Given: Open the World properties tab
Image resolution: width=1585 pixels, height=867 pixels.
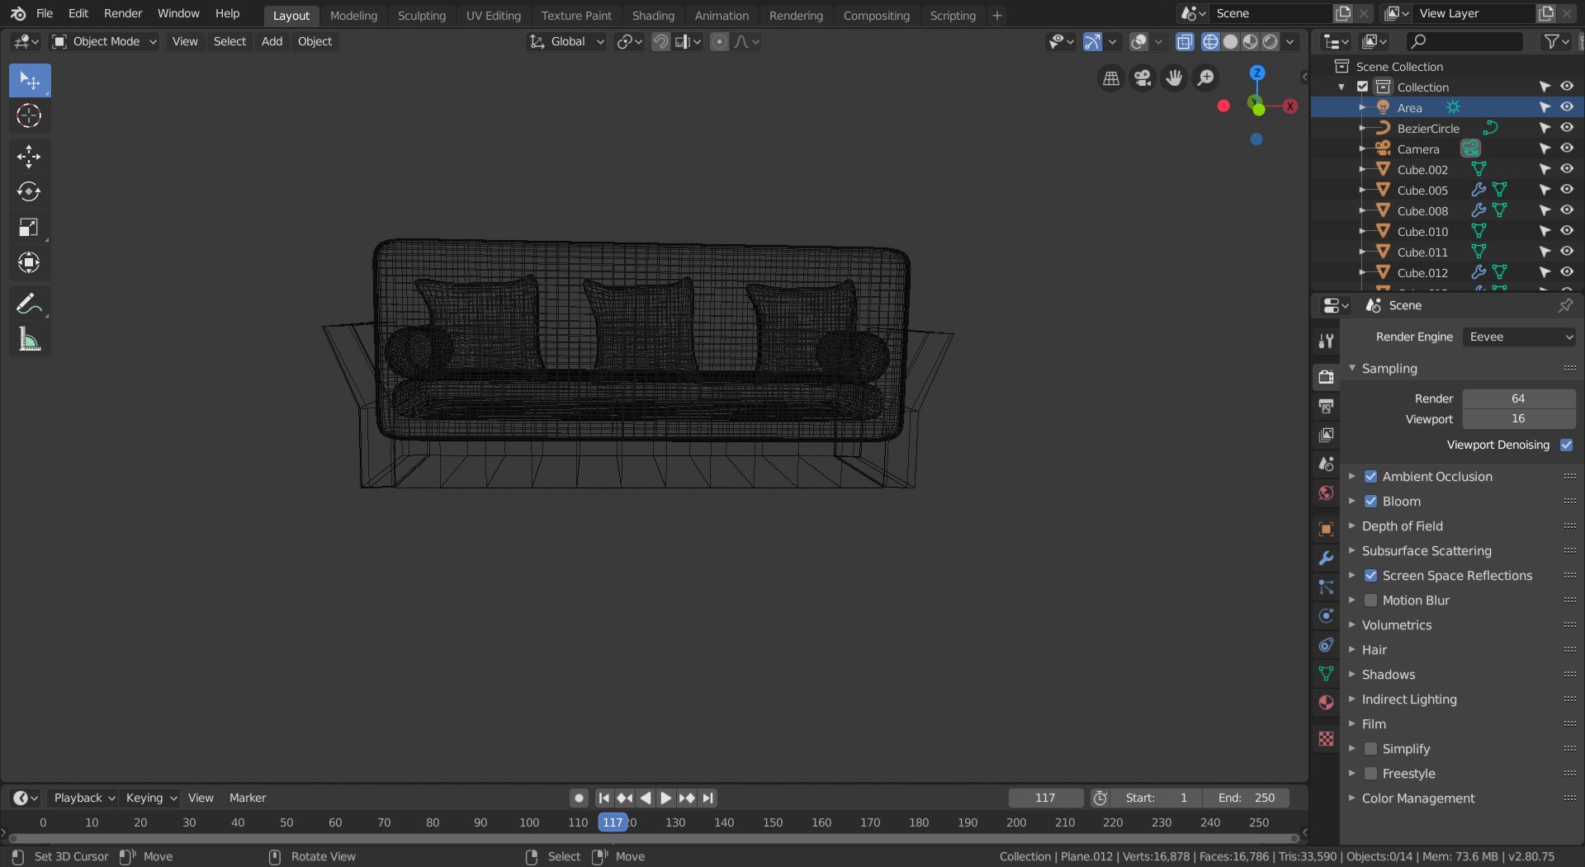Looking at the screenshot, I should point(1327,492).
